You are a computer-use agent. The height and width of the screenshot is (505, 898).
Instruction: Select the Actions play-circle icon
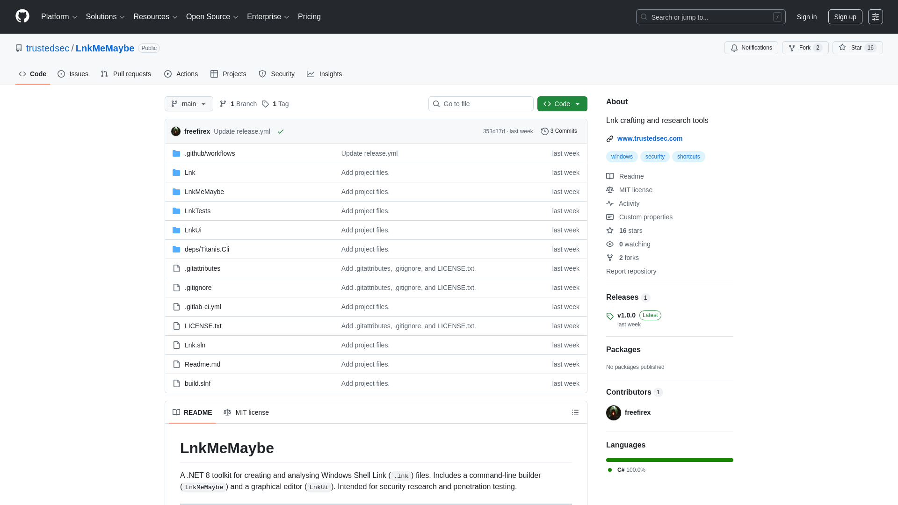click(167, 74)
